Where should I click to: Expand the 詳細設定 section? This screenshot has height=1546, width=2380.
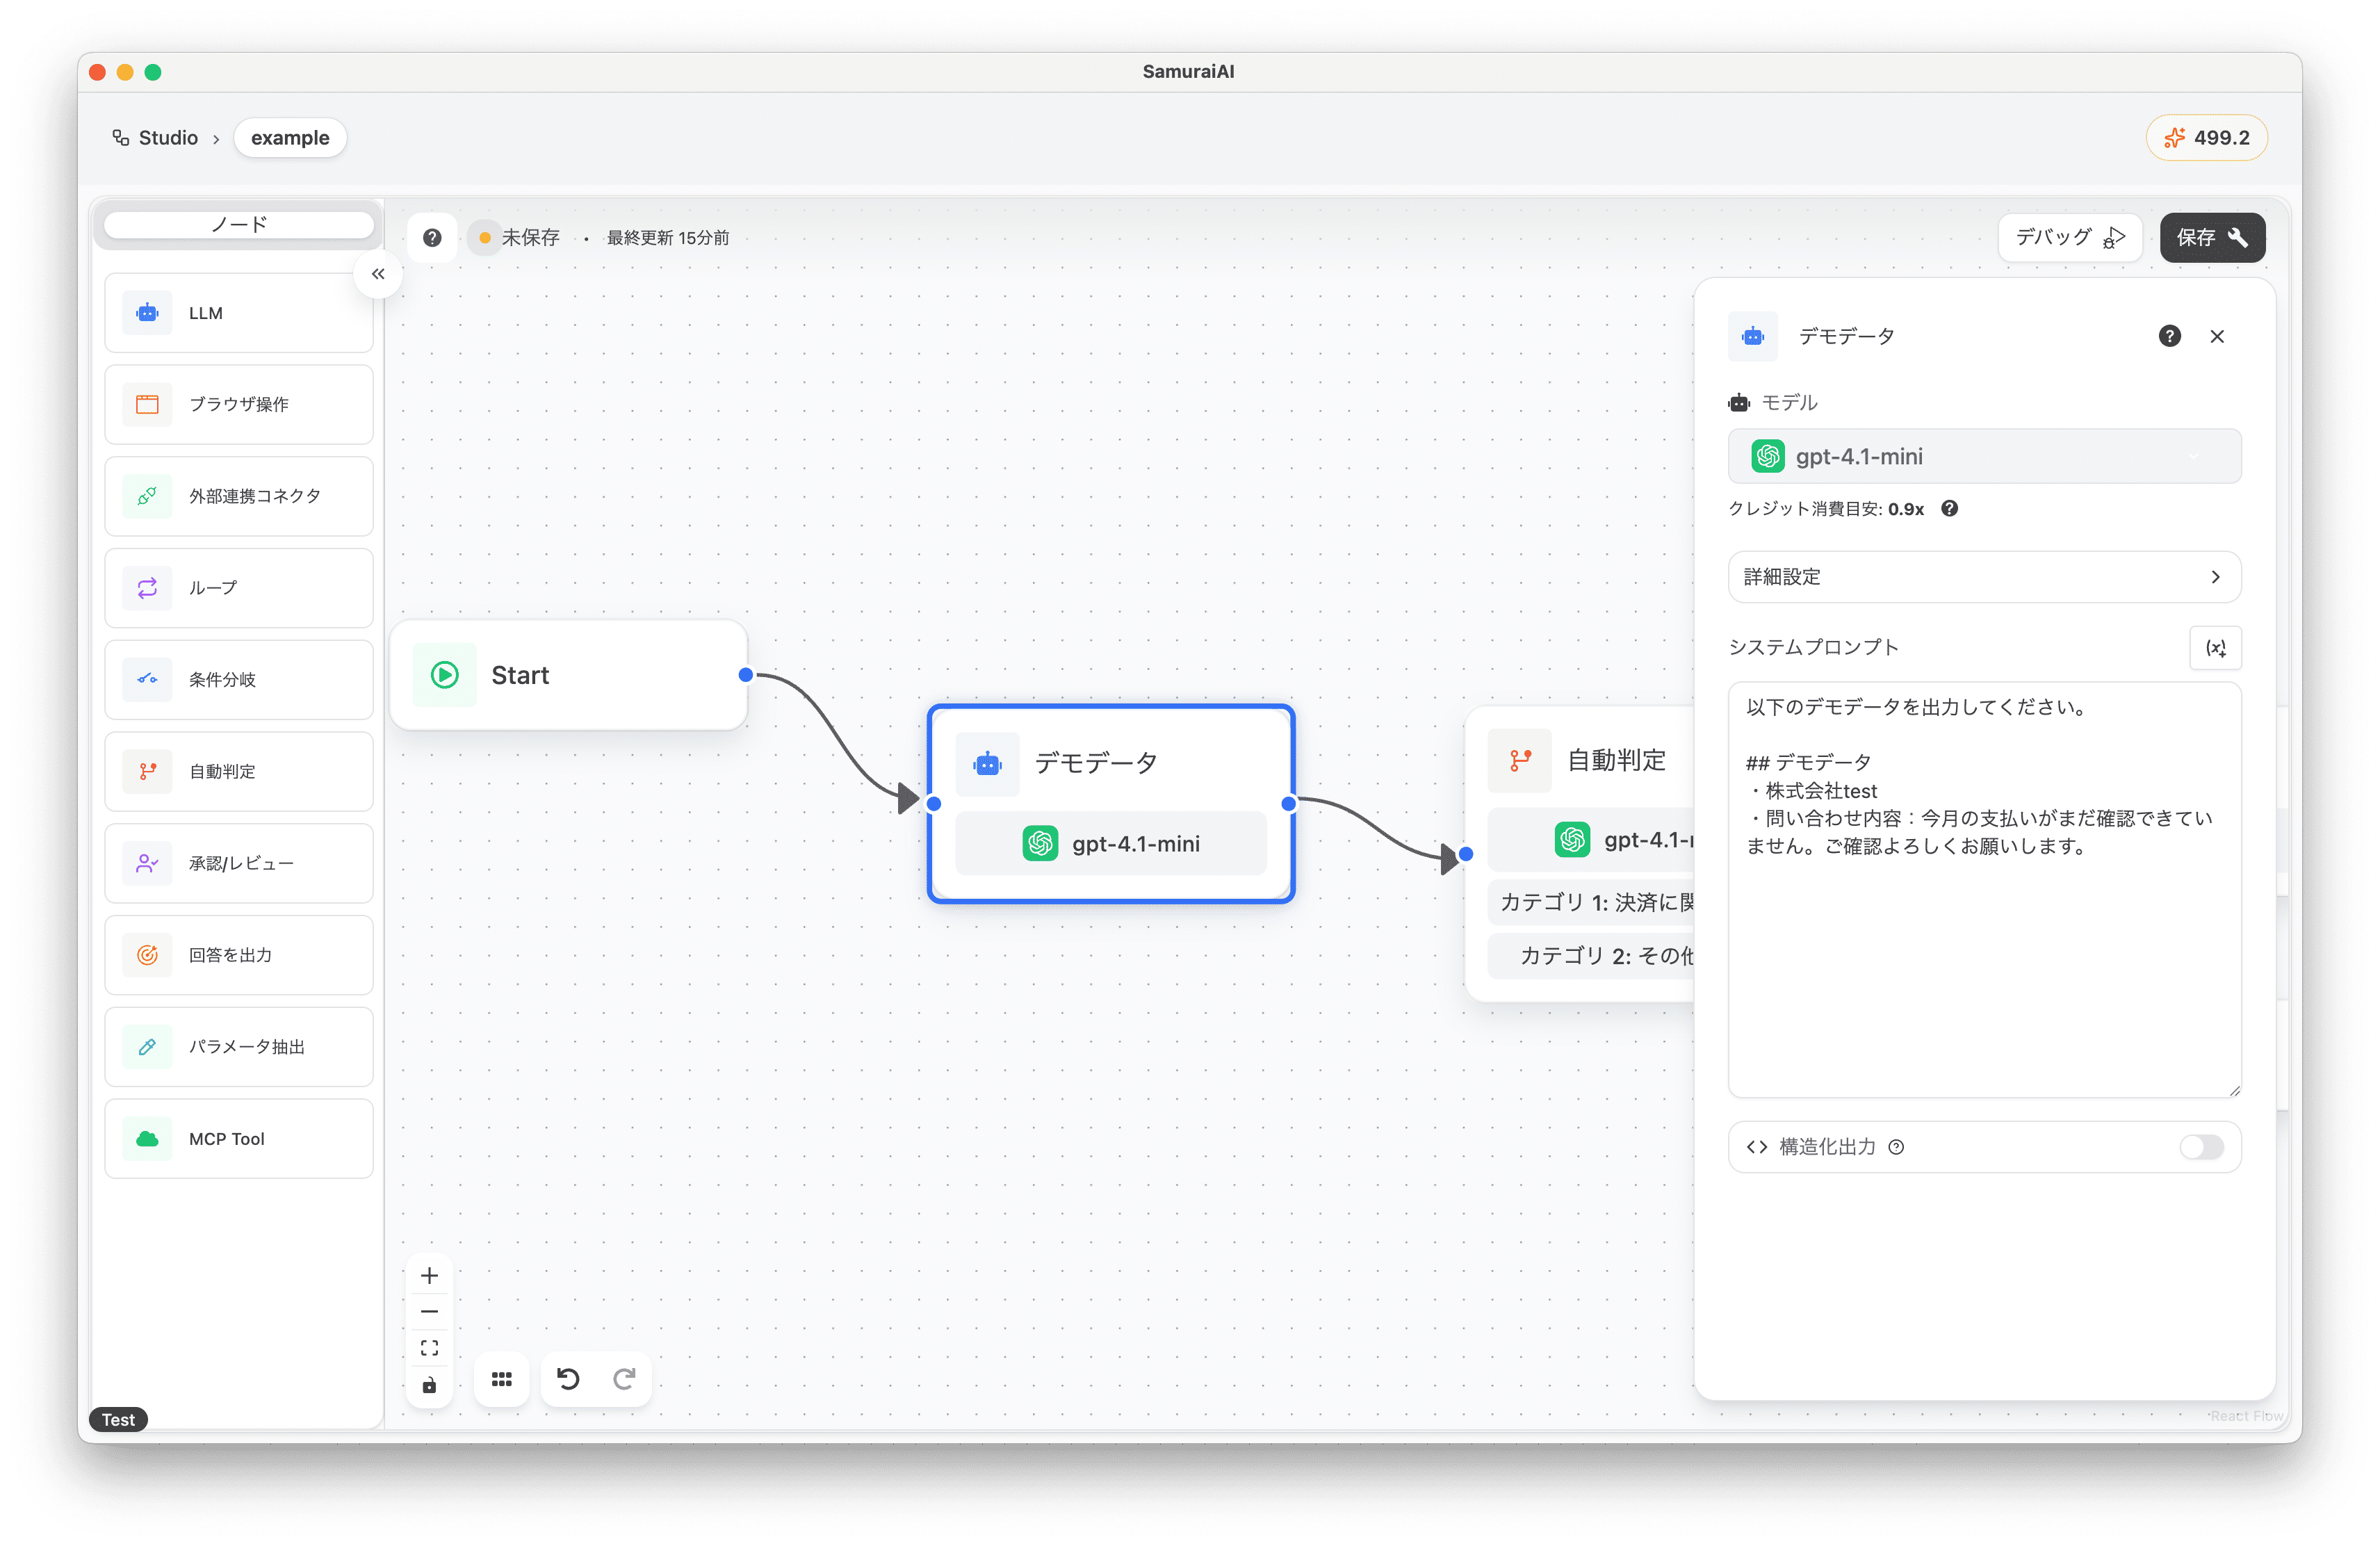coord(1984,577)
